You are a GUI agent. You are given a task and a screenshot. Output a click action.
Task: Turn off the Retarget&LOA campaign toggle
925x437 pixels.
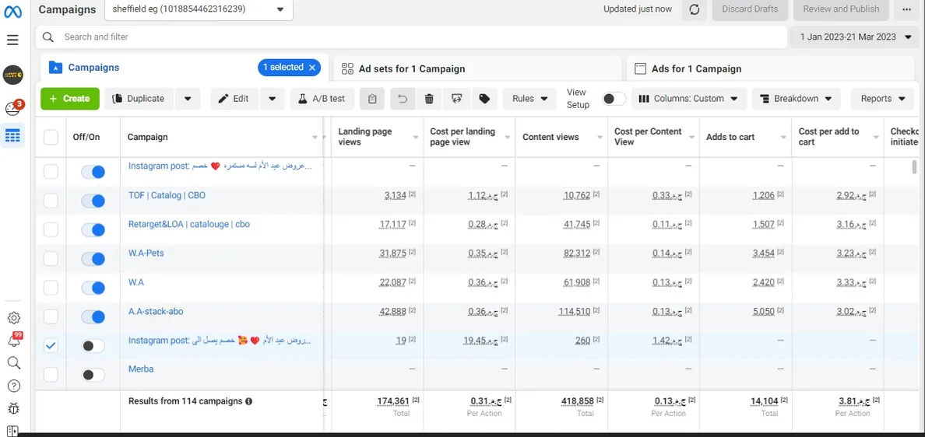tap(93, 229)
